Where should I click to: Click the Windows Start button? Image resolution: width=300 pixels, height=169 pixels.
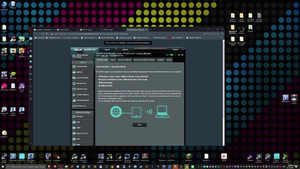(x=3, y=167)
